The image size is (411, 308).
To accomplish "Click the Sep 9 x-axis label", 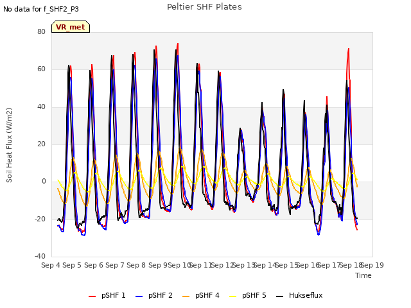I will coord(158,265).
